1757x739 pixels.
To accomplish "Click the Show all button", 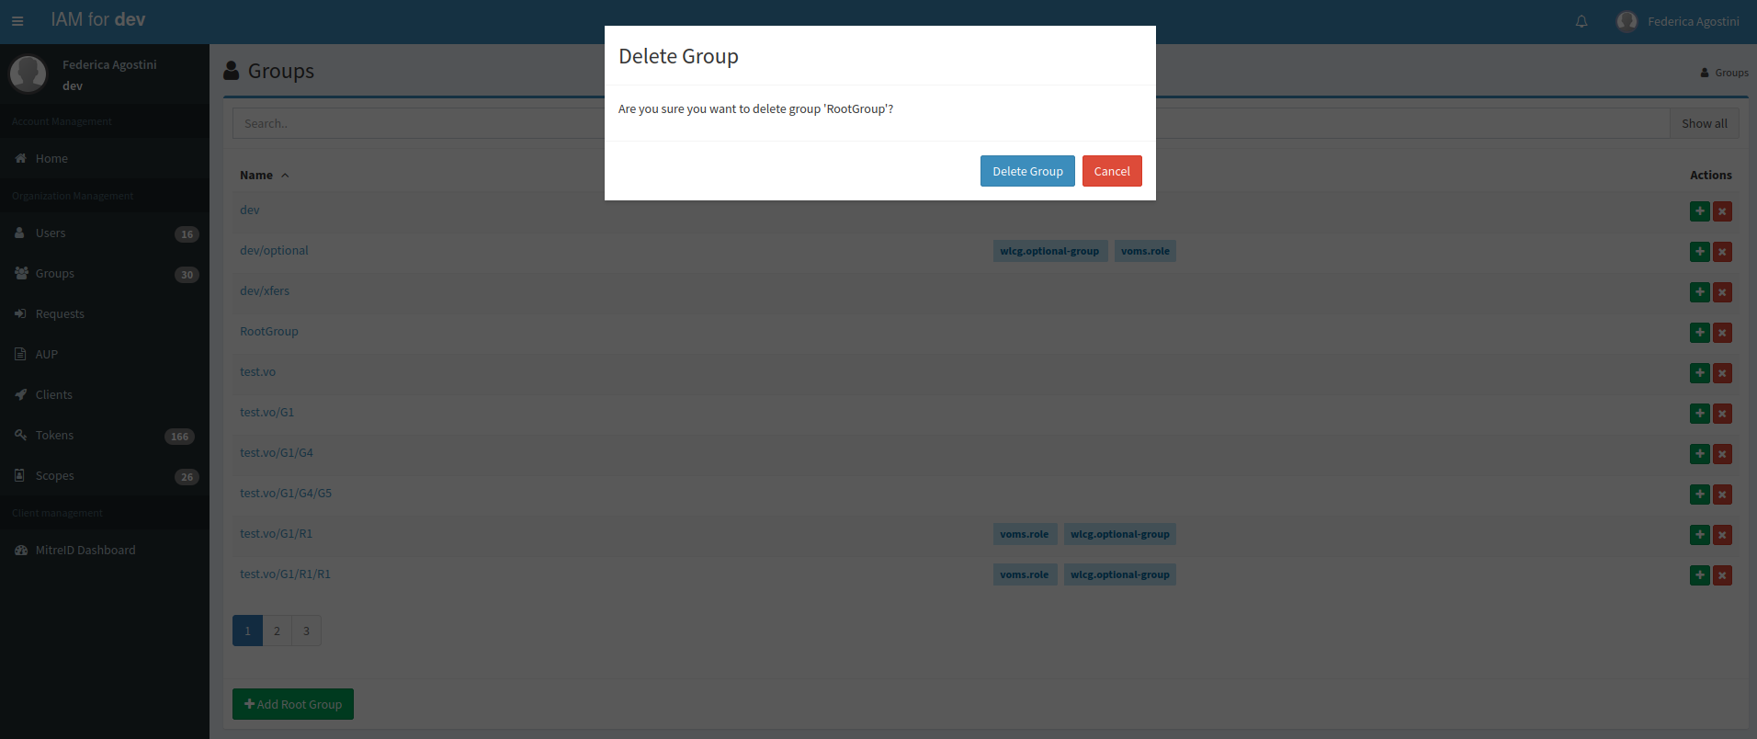I will point(1705,123).
